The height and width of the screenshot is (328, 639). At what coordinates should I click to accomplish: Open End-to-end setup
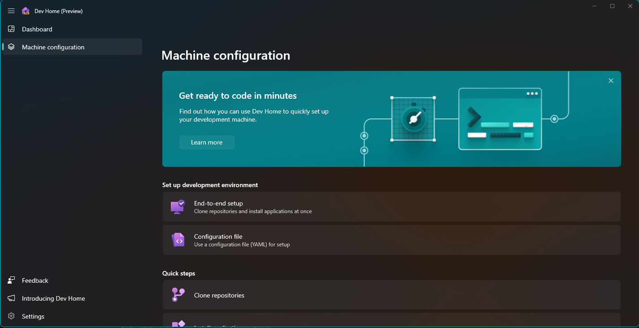[x=391, y=206]
